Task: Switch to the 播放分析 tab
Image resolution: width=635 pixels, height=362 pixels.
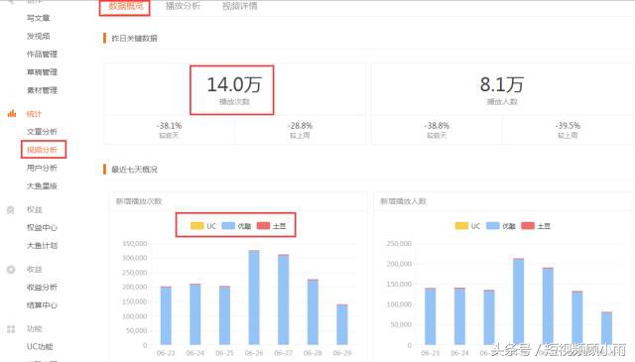Action: [183, 6]
